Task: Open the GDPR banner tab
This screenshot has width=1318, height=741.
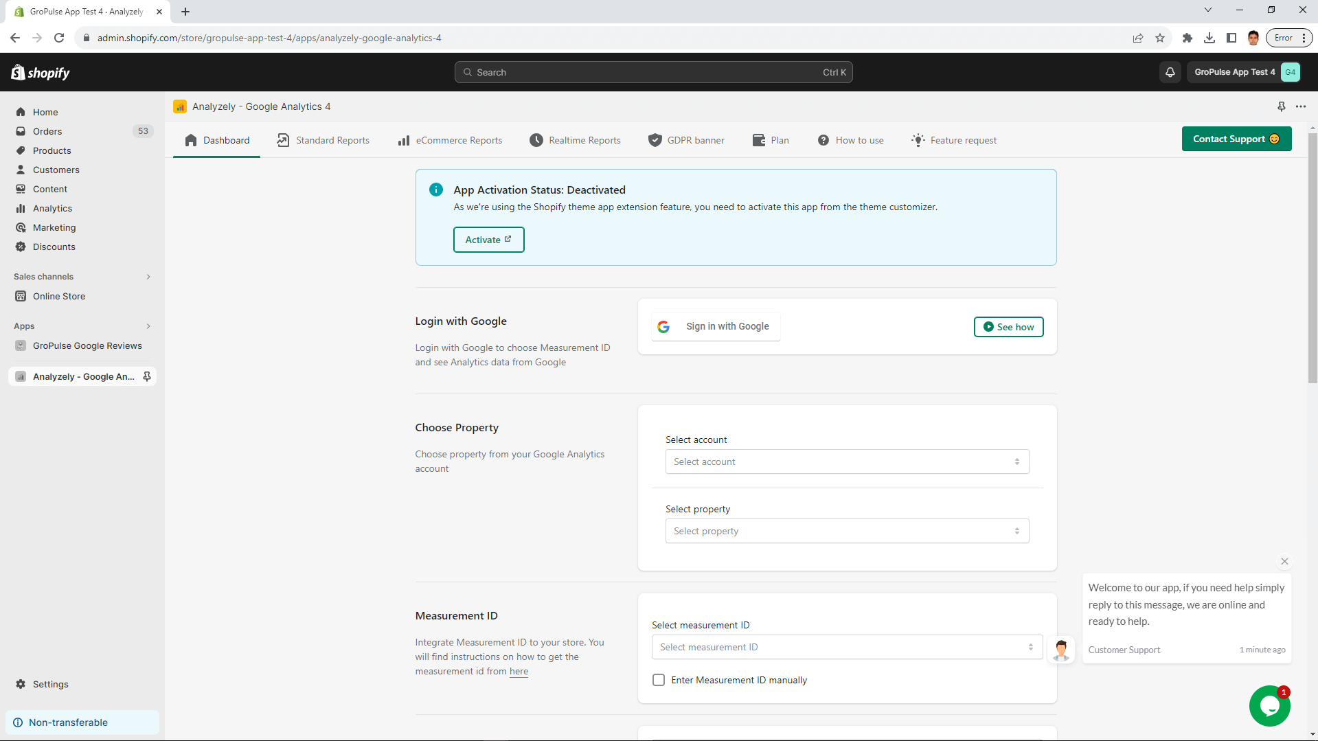Action: [x=686, y=140]
